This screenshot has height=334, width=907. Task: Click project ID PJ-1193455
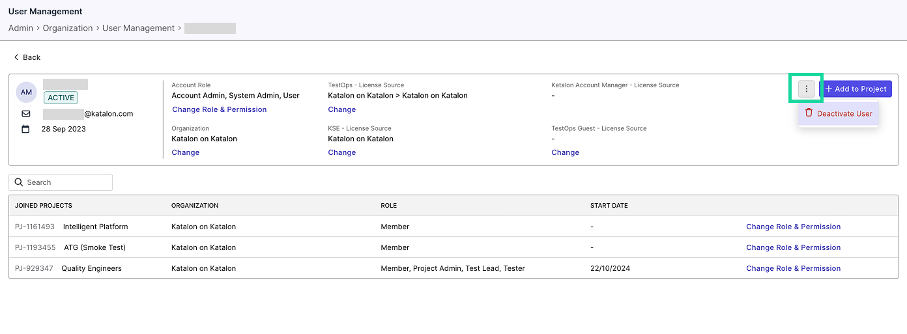pos(35,247)
